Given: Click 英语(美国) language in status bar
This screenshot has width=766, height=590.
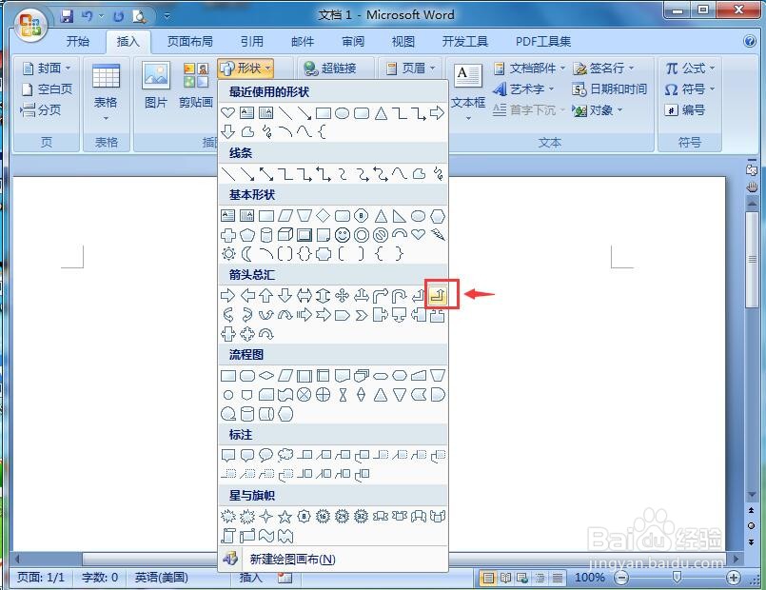Looking at the screenshot, I should point(162,578).
